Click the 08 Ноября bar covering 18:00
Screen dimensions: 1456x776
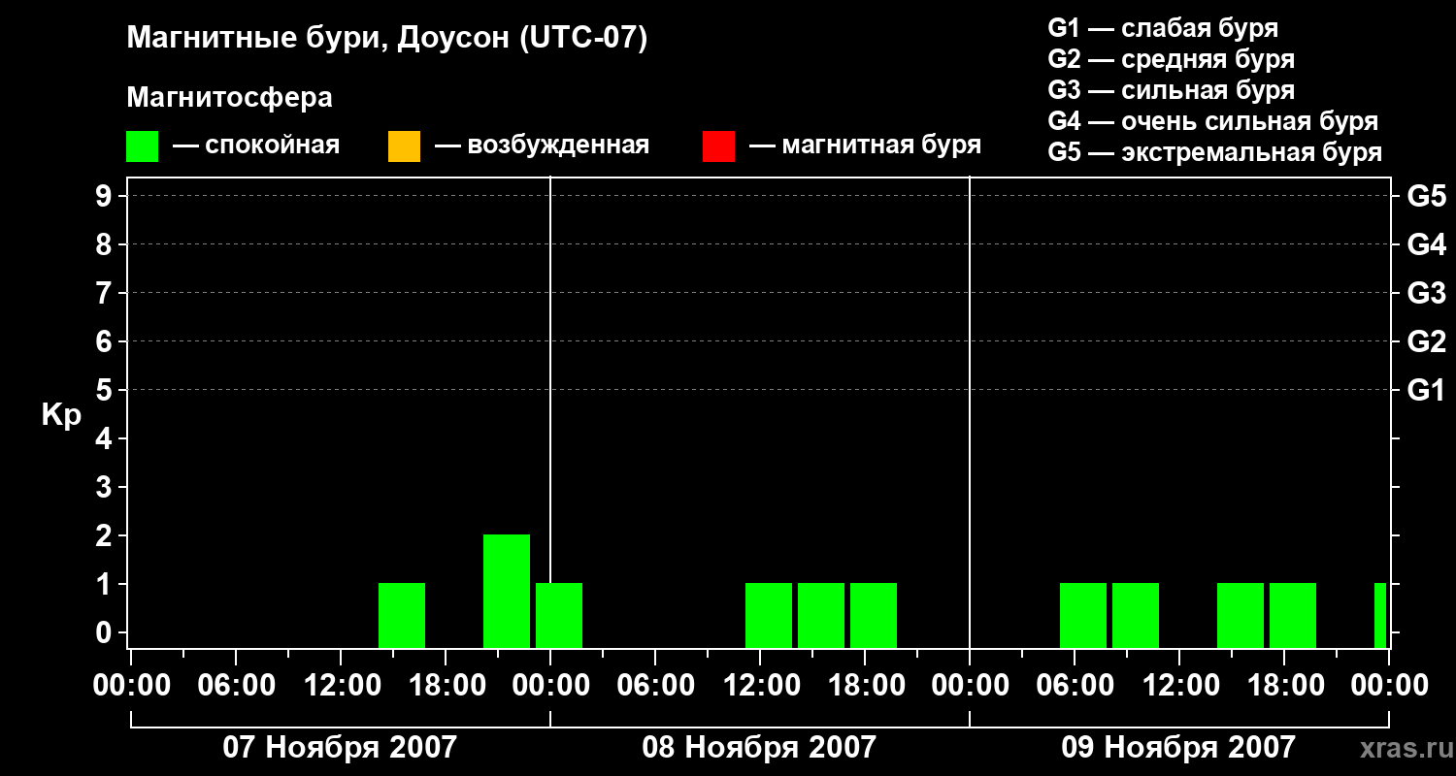pos(874,615)
